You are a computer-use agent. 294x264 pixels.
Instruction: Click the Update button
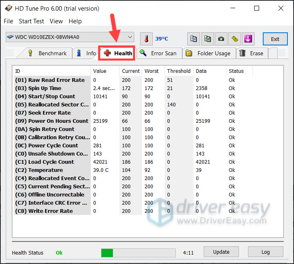point(221,253)
